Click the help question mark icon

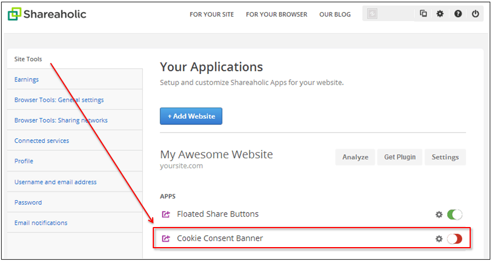click(458, 14)
